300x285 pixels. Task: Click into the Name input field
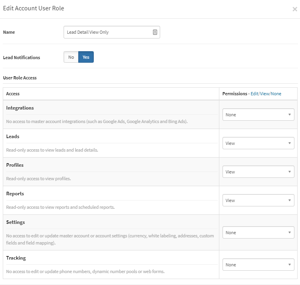tap(112, 32)
